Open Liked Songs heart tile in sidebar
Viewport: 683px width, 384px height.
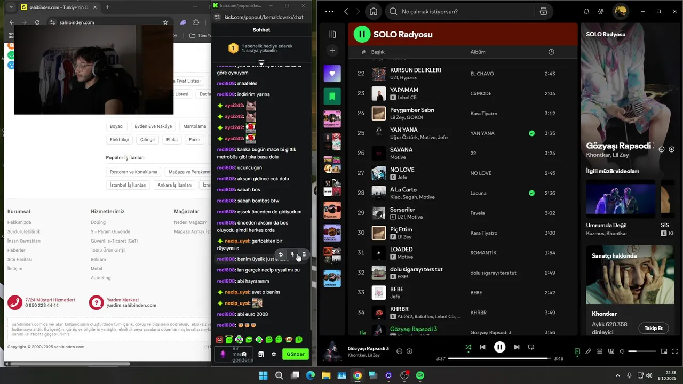pos(332,74)
